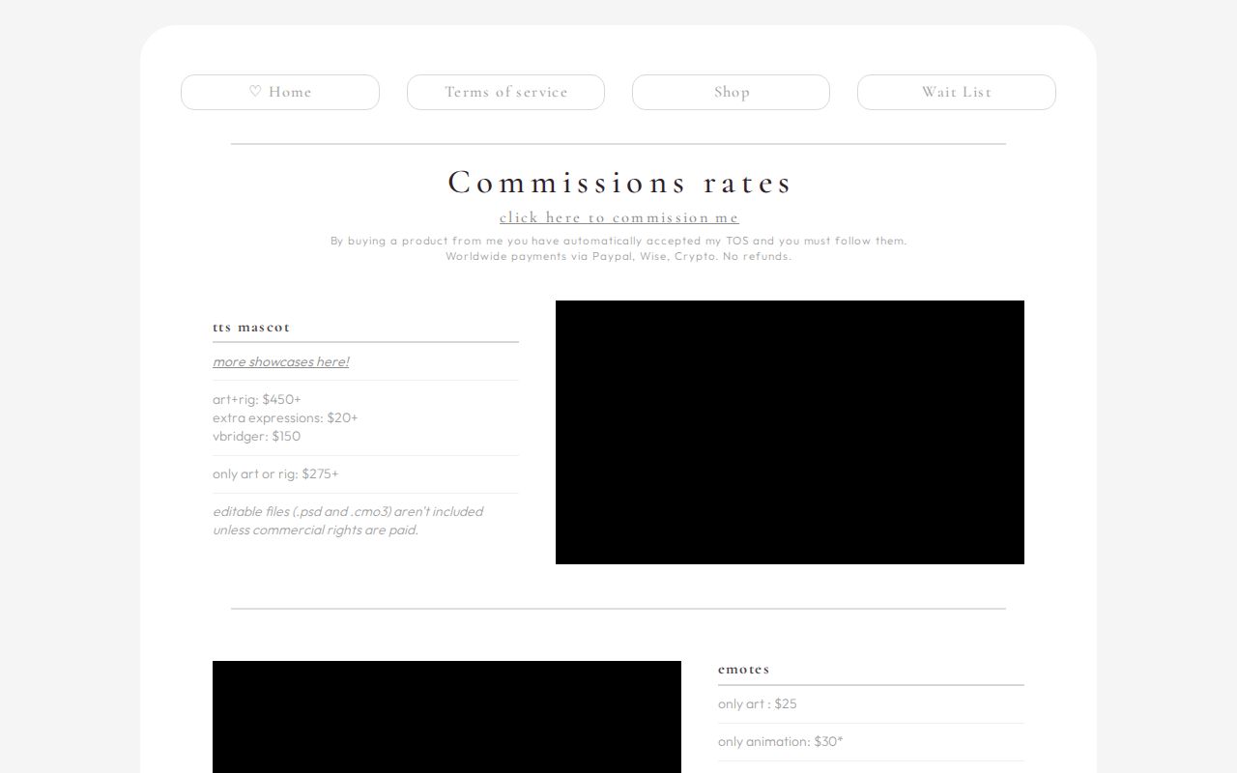The height and width of the screenshot is (773, 1237).
Task: Open the "click here to commission me" link
Action: tap(619, 217)
